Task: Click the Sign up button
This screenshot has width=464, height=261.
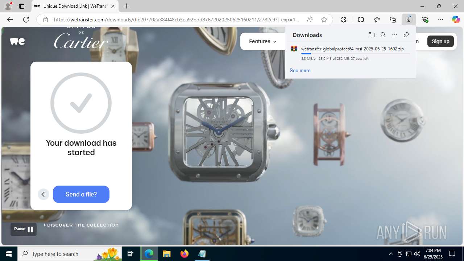Action: pos(440,41)
